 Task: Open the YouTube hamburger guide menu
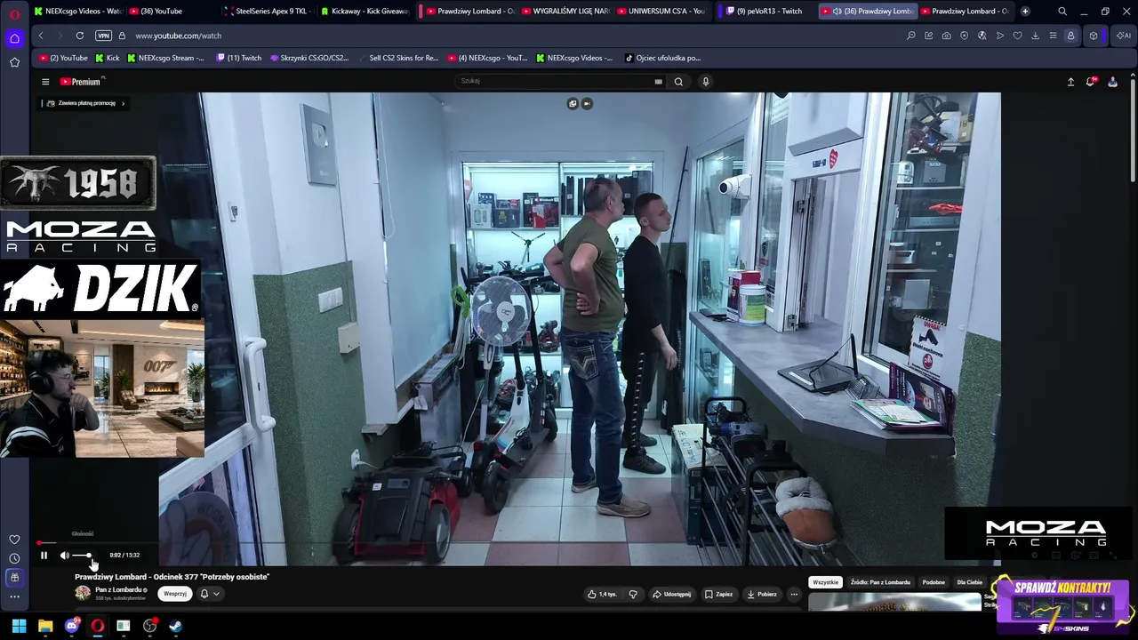45,82
